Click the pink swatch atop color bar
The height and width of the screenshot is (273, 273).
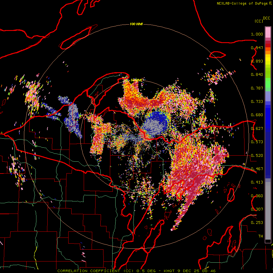tap(268, 32)
